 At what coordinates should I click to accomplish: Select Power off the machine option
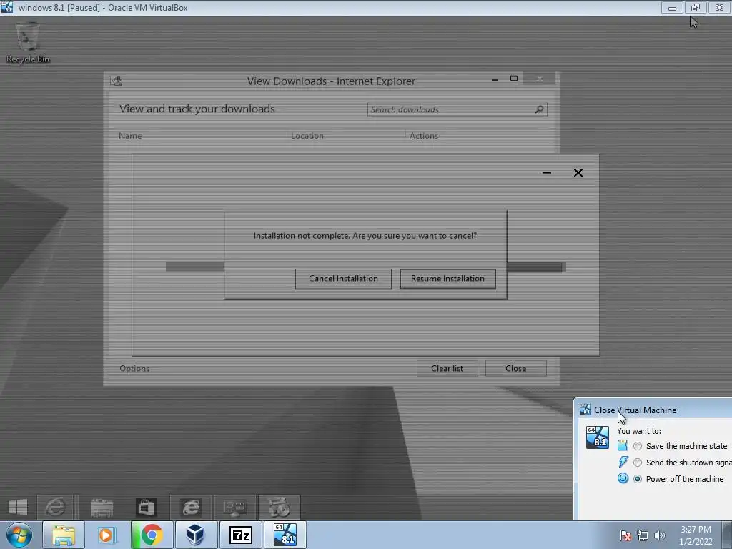[678, 478]
